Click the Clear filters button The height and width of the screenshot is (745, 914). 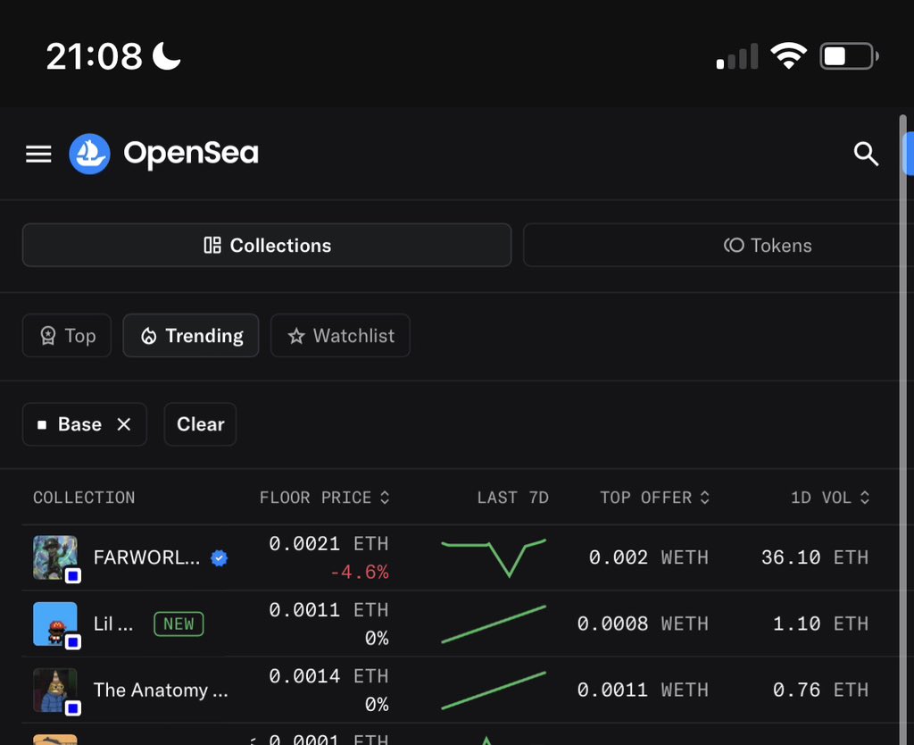[x=200, y=424]
